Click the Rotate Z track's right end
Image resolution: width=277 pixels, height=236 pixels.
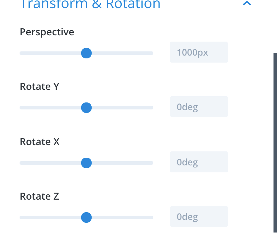coord(151,217)
